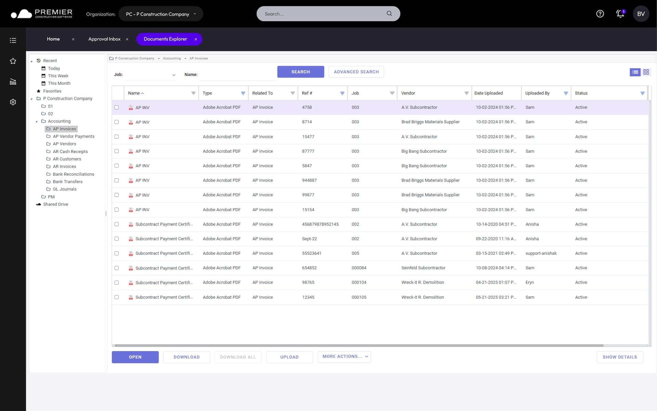Check the box for Ref 8714 row
Image resolution: width=657 pixels, height=411 pixels.
117,122
